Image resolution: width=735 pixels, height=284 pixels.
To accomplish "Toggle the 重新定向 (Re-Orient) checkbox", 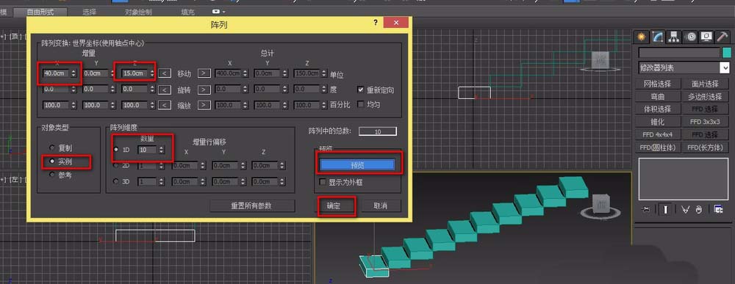I will pos(360,90).
